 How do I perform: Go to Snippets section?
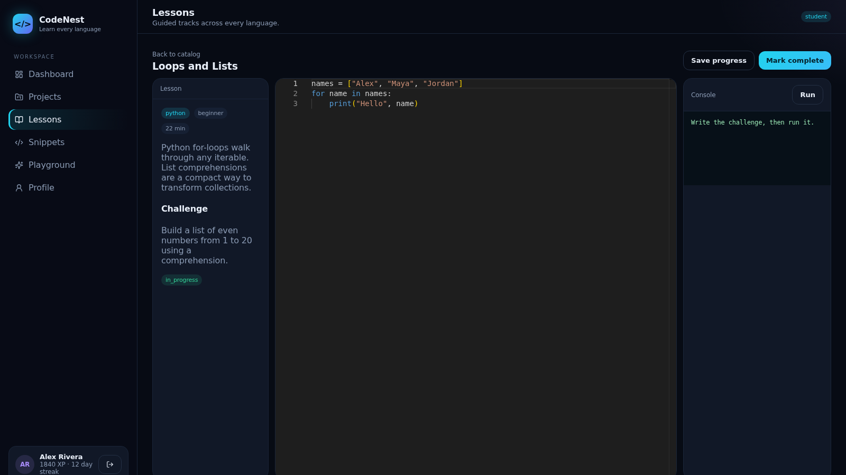click(68, 142)
